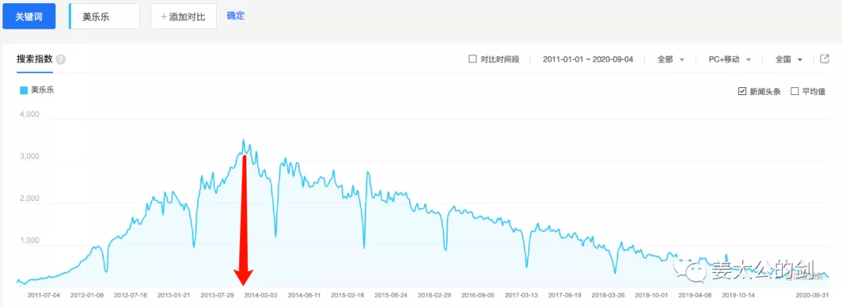
Task: Click the 2017-09-18 axis date label
Action: click(565, 295)
